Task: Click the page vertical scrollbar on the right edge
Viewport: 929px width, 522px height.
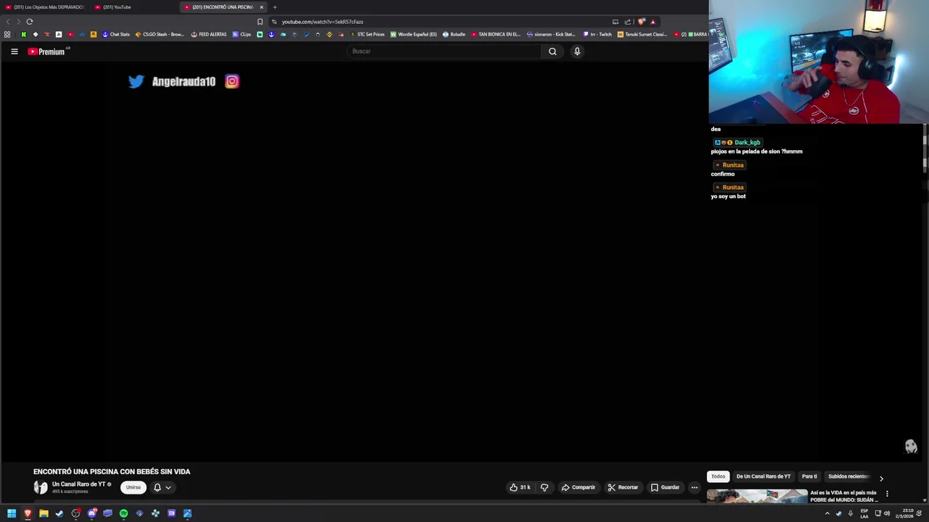Action: pyautogui.click(x=925, y=149)
